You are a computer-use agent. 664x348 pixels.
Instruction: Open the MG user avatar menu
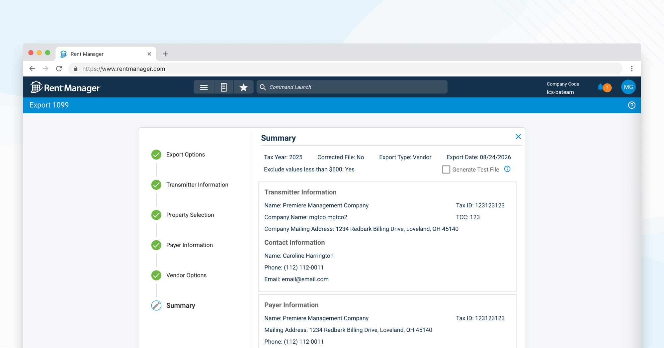click(628, 87)
